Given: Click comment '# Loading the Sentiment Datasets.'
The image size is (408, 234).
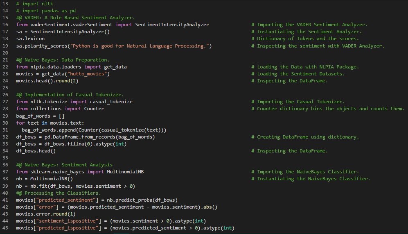Looking at the screenshot, I should point(298,74).
